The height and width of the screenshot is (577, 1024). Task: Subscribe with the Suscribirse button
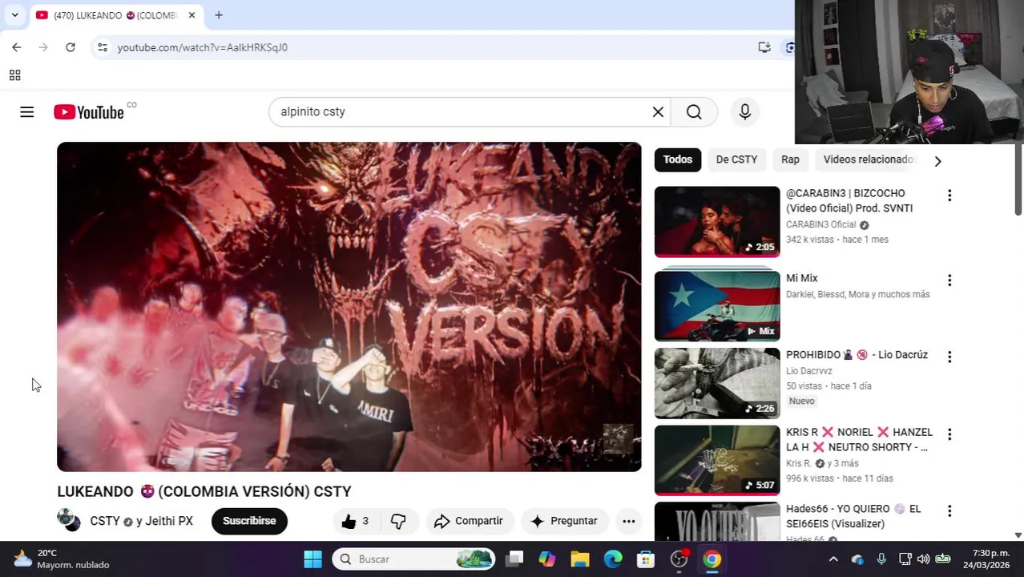(x=249, y=521)
